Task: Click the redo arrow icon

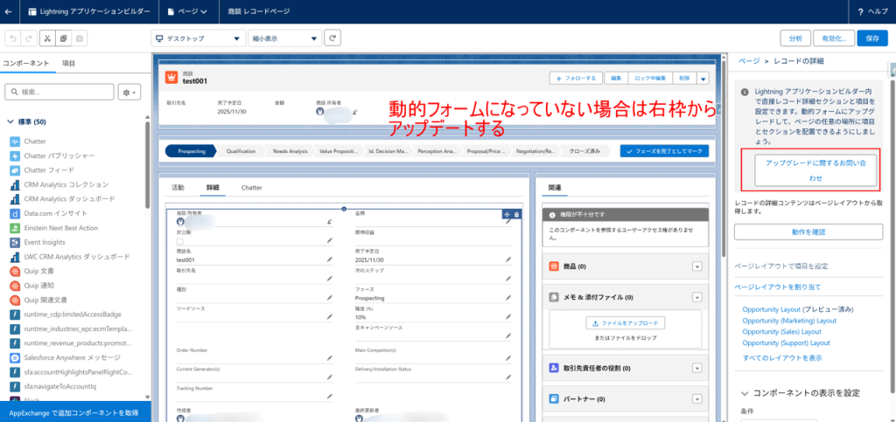Action: tap(30, 38)
